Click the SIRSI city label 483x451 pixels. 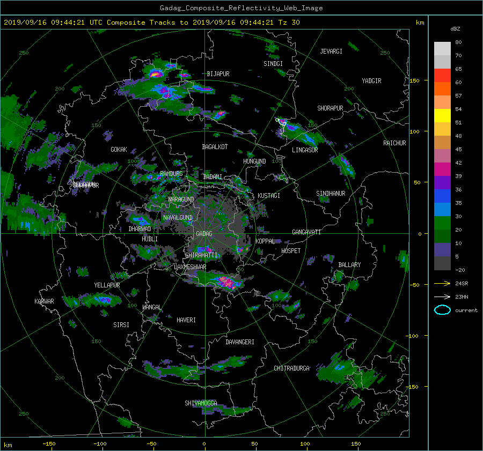point(121,325)
